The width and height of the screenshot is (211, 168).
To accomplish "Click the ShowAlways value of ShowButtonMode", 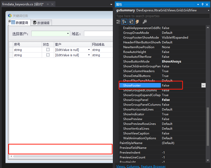I will pyautogui.click(x=172, y=61).
